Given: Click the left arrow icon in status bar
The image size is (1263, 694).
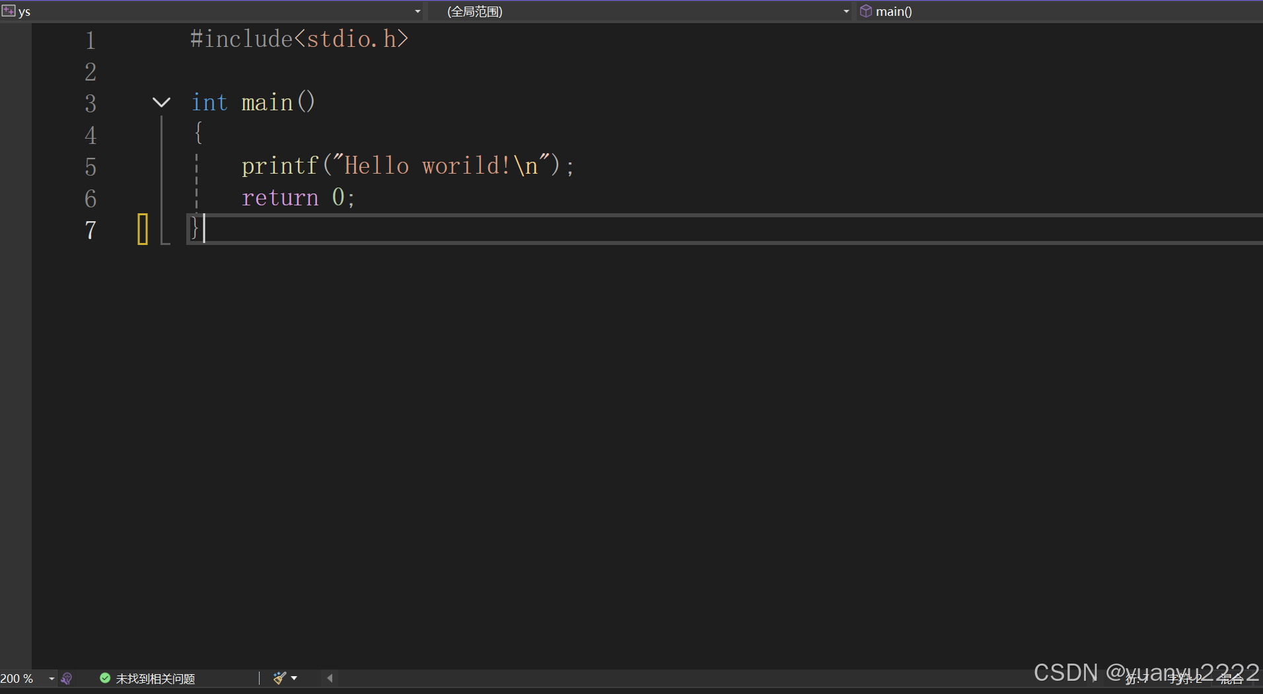Looking at the screenshot, I should [329, 678].
